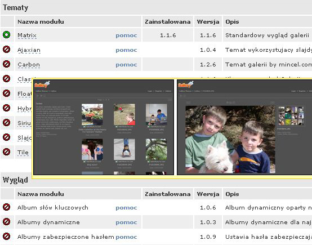Click Nazwa modułu header in Wygląd table

coord(41,194)
